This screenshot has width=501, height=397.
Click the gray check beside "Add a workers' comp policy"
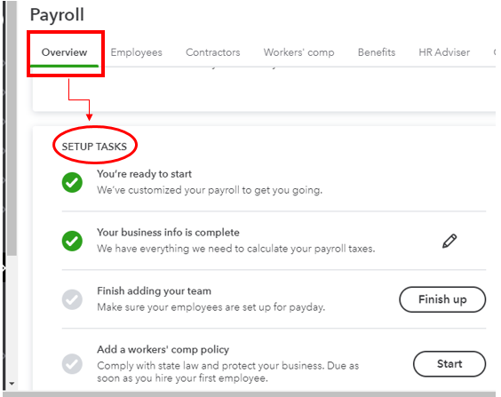click(72, 364)
